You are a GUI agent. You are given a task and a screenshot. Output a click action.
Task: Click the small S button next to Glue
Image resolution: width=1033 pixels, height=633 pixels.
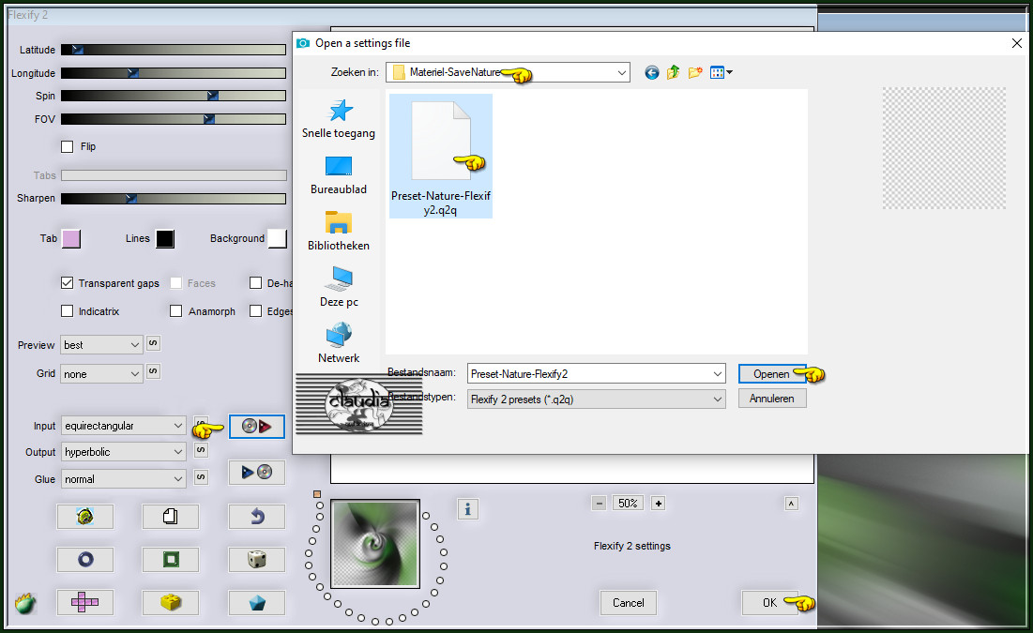click(x=202, y=477)
